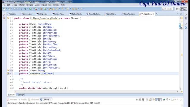Click the warning marker on line 40
Screen dimensions: 190x107
point(8,70)
